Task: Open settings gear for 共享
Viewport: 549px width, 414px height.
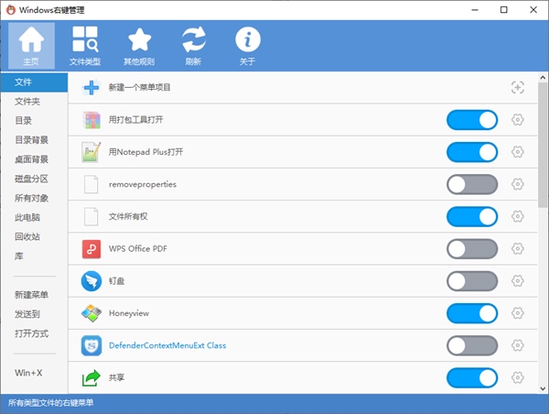Action: [x=518, y=378]
